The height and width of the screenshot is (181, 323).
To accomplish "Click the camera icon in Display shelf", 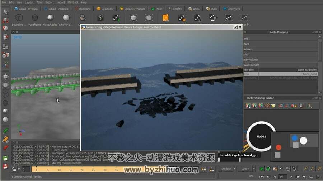I will tap(83, 18).
